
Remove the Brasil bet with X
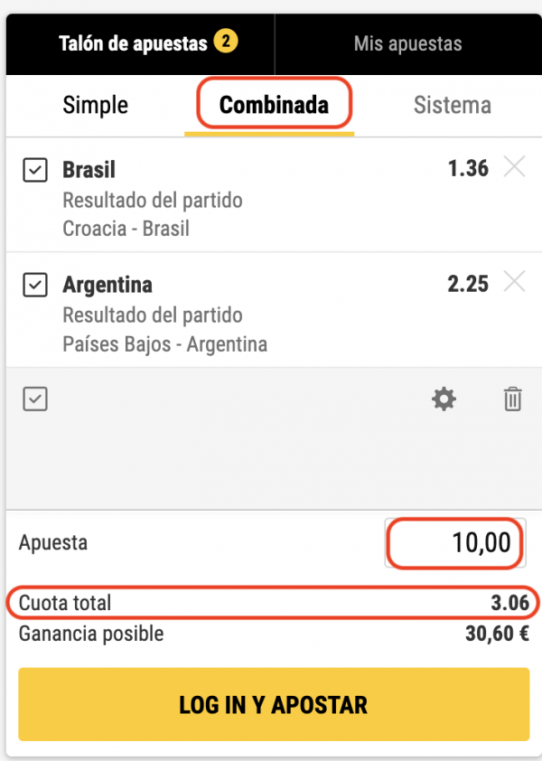click(514, 167)
